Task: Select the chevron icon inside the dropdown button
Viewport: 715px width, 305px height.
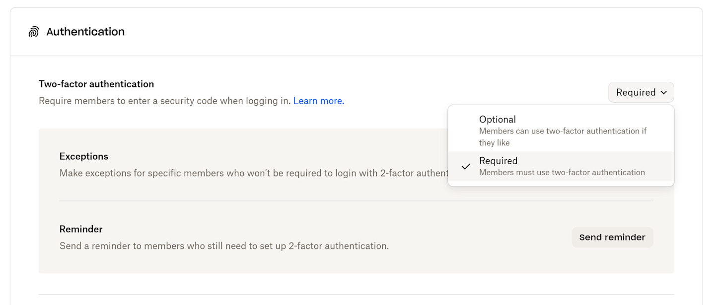Action: (664, 92)
